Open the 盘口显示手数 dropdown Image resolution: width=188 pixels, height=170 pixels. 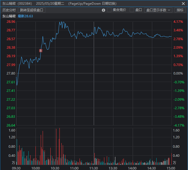[158, 10]
